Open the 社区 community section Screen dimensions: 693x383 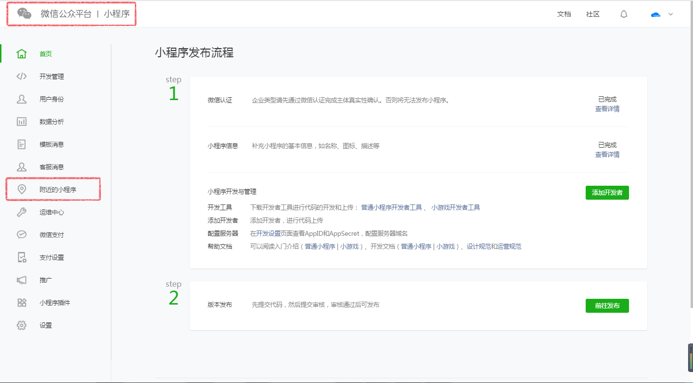[x=592, y=14]
